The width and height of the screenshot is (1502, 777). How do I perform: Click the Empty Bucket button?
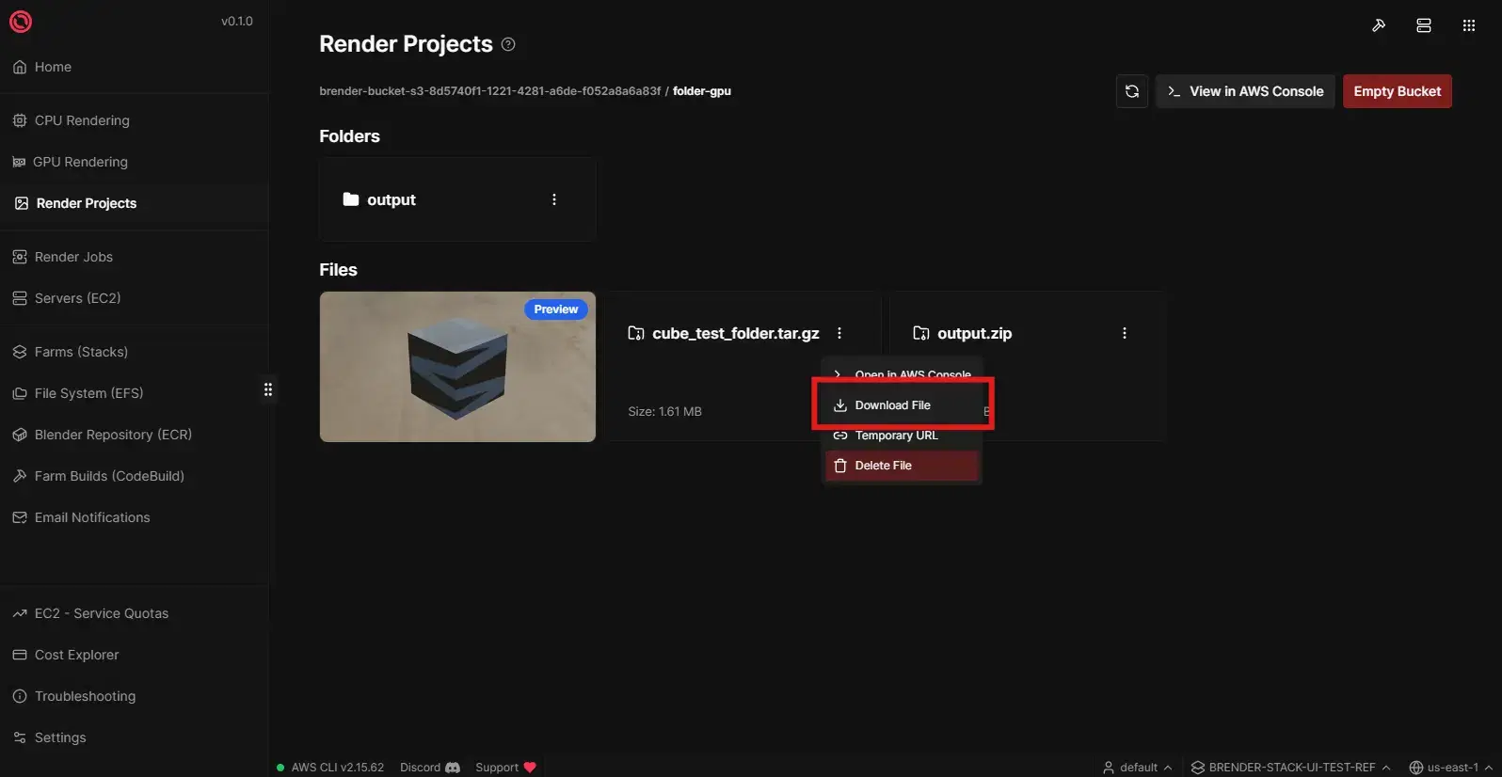(1397, 91)
